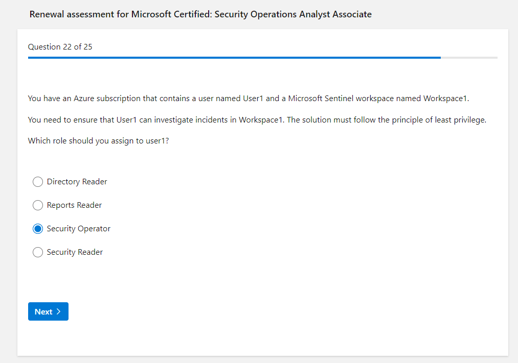Click the filled blue part of progress bar

point(230,58)
